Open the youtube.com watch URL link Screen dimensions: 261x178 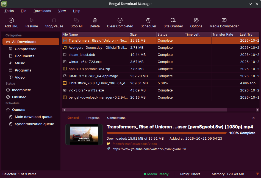click(149, 149)
